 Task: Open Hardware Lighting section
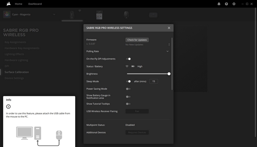(x=16, y=60)
